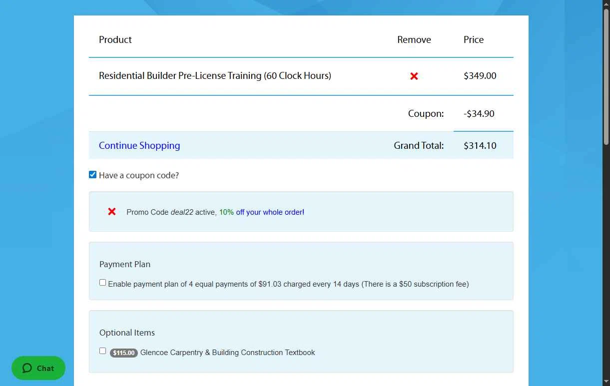The height and width of the screenshot is (386, 610).
Task: Open the Chat widget
Action: point(38,368)
